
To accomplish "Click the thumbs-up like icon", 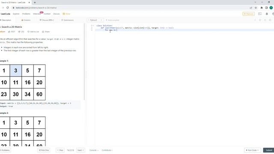I will pyautogui.click(x=9, y=32).
